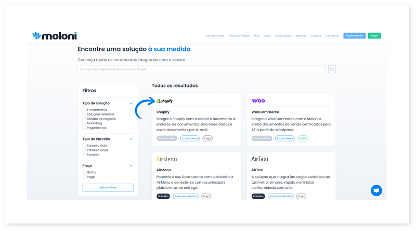
Task: Click the search magnifier button
Action: pos(332,69)
